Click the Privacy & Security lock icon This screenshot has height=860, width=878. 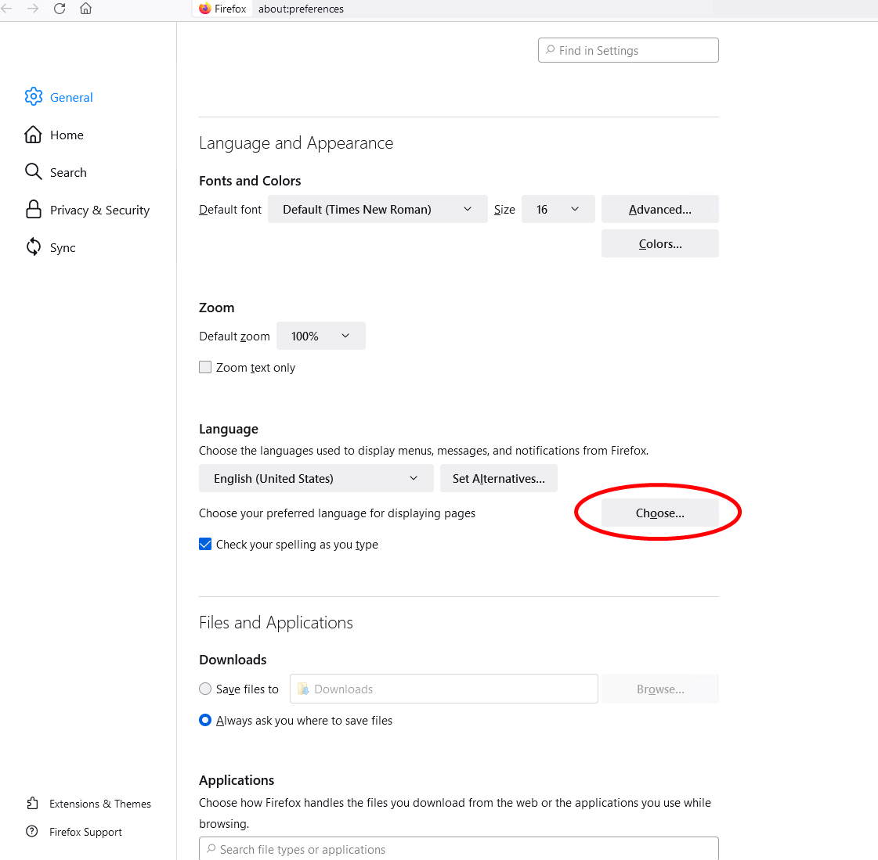[34, 209]
